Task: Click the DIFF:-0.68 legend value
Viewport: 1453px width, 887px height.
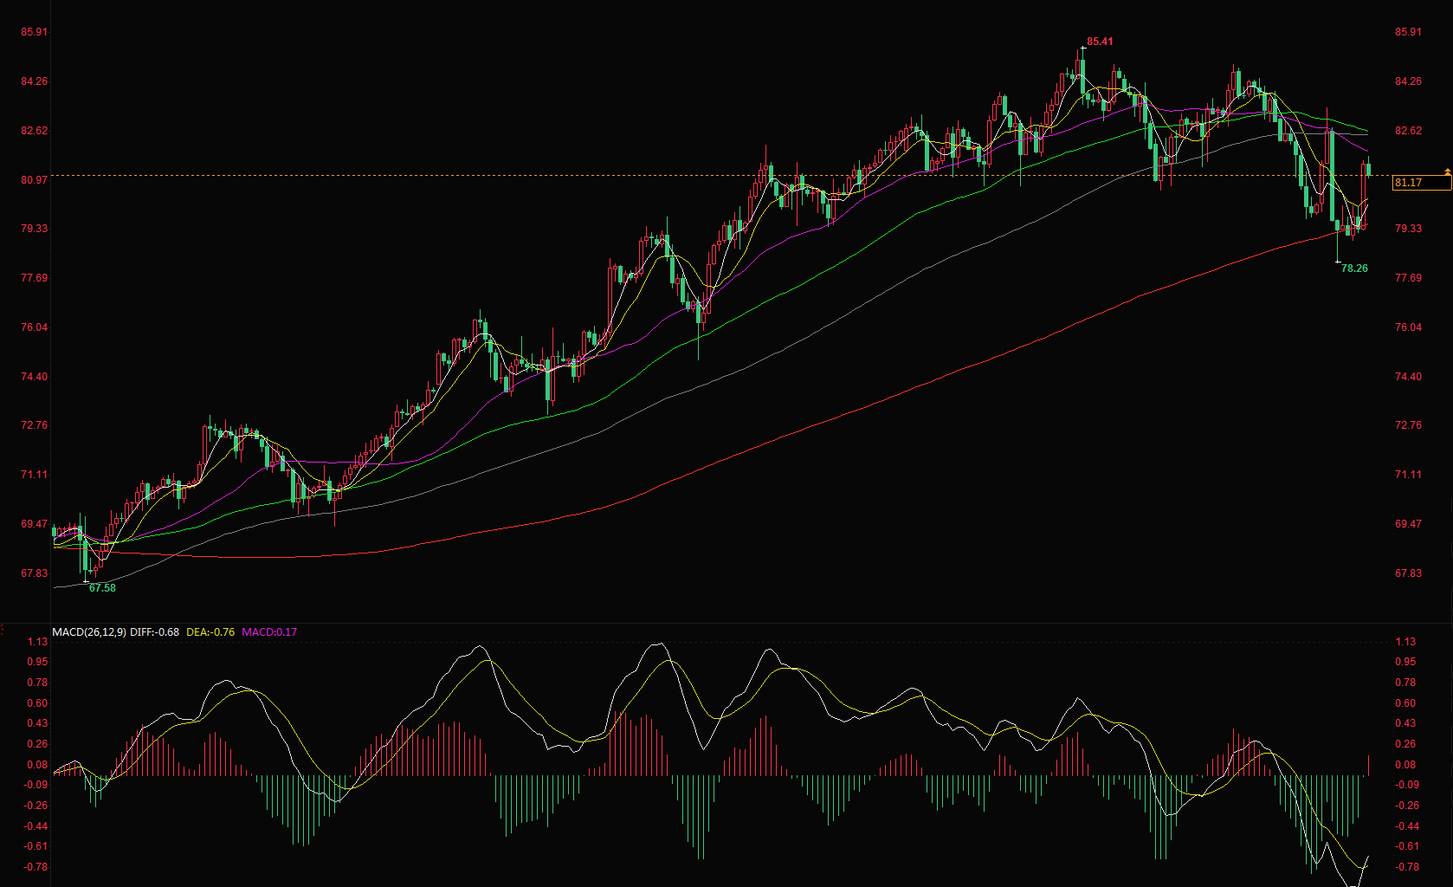Action: tap(155, 632)
